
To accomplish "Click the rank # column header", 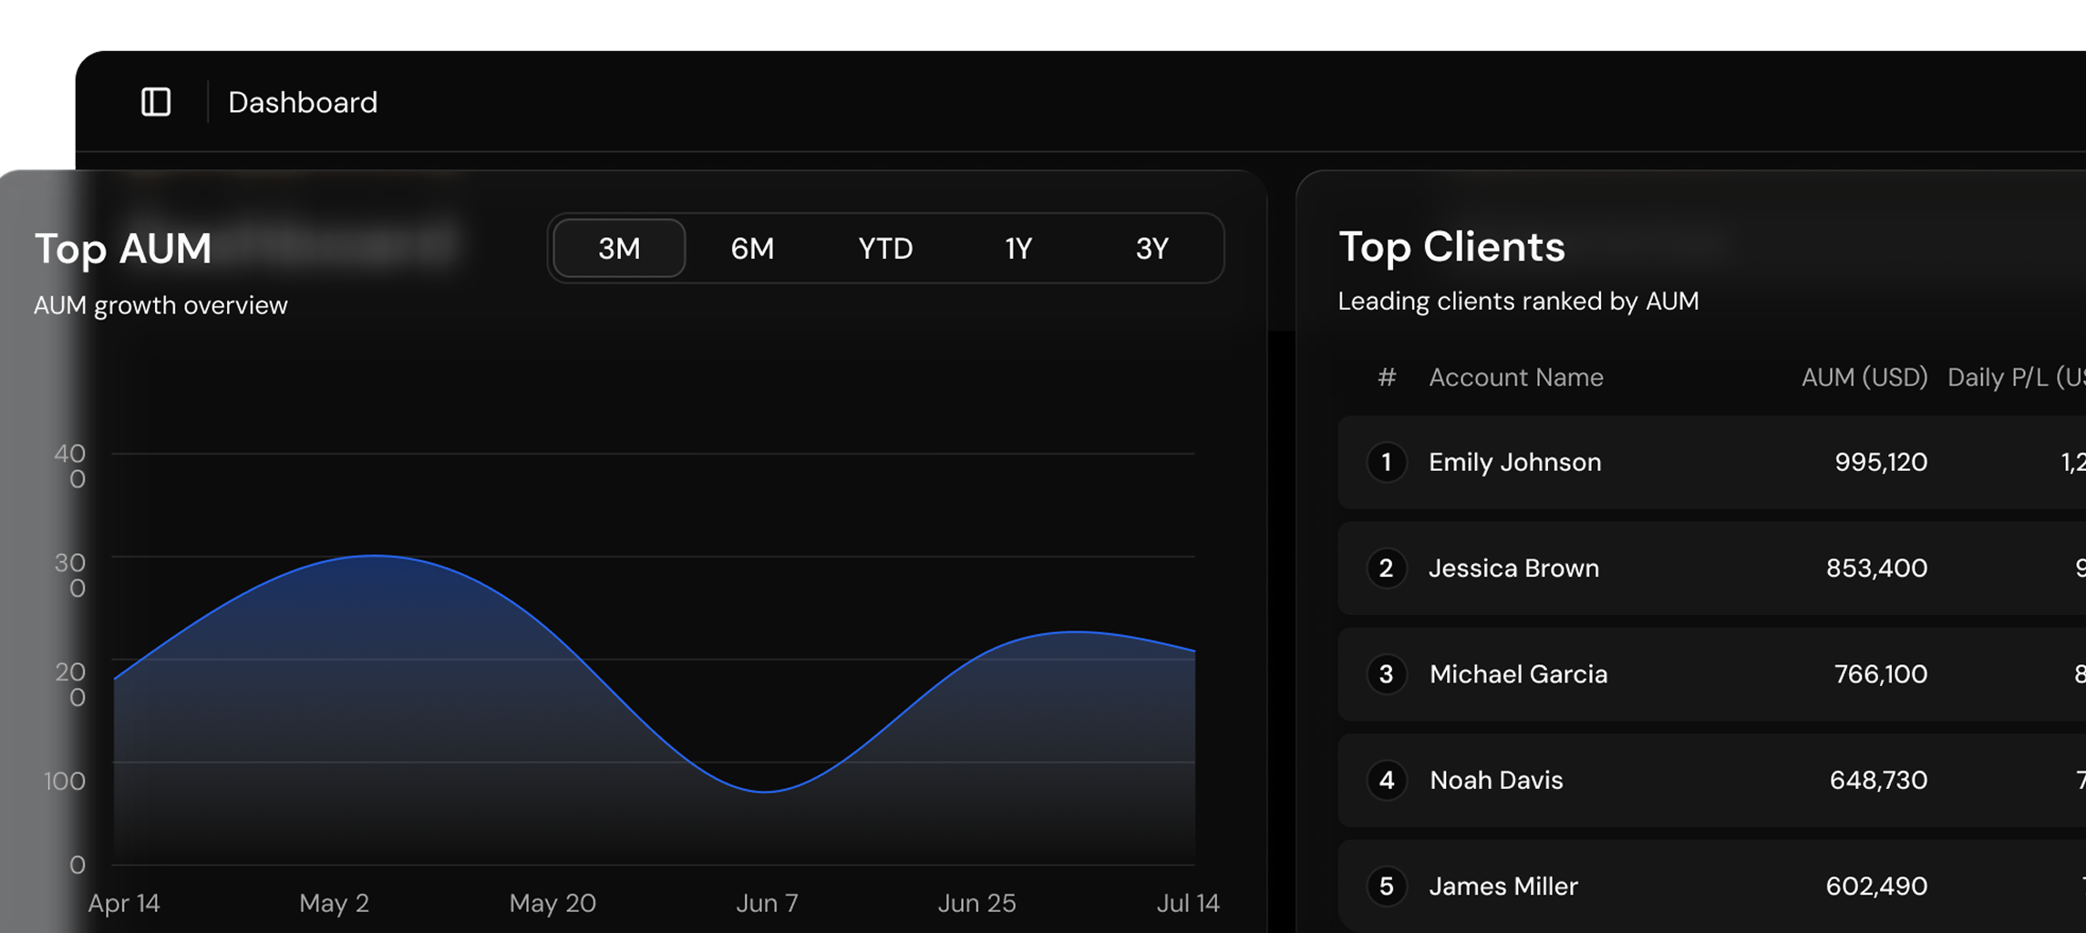I will tap(1387, 377).
